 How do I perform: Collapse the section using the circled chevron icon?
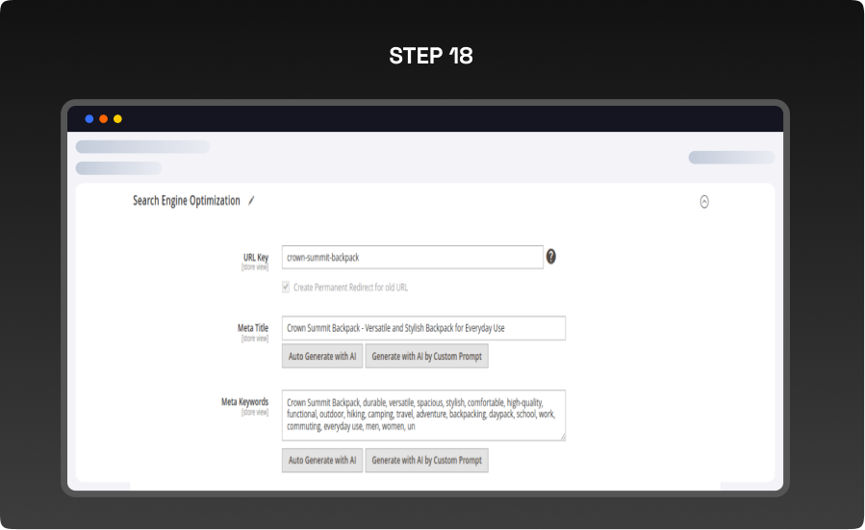point(704,202)
